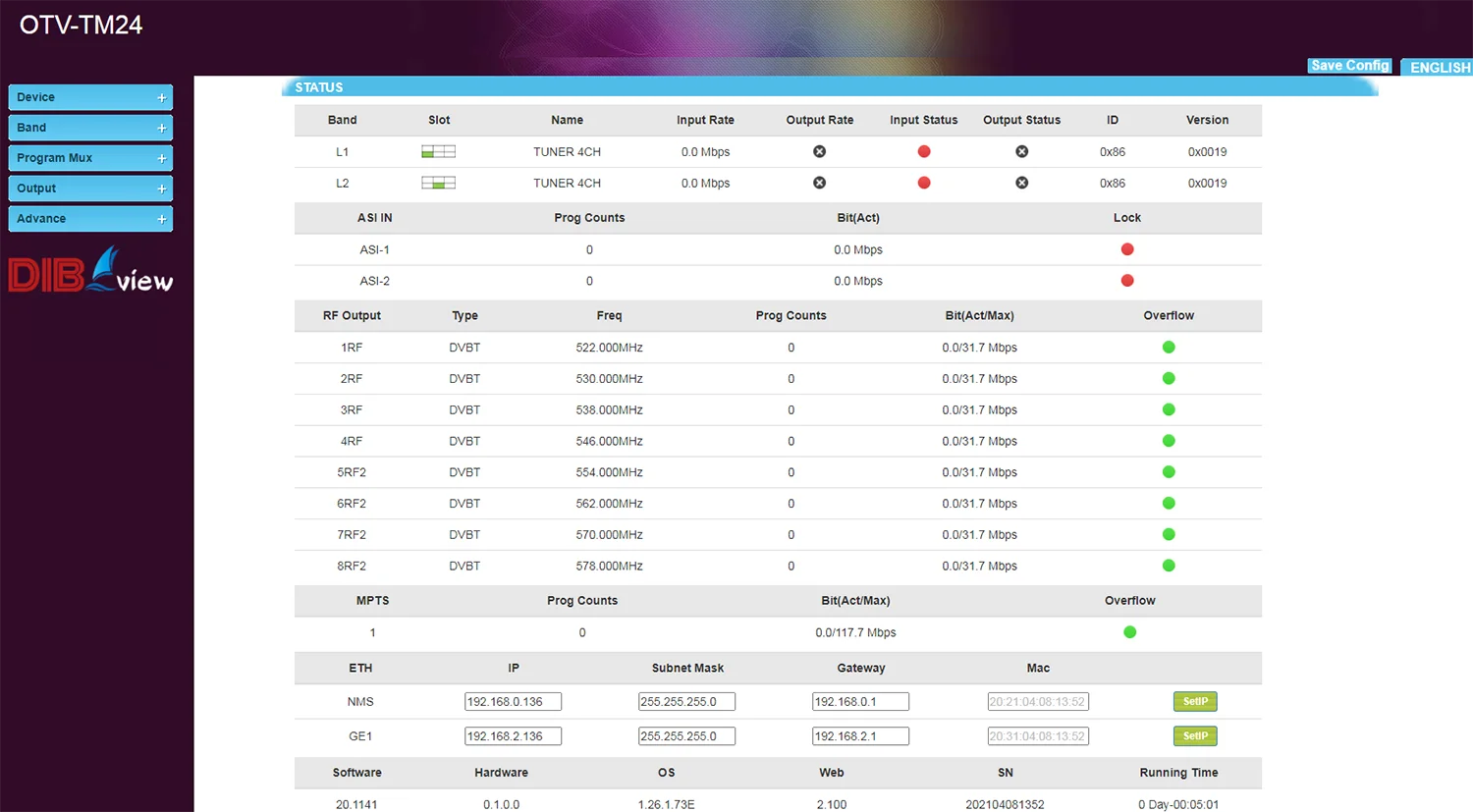Image resolution: width=1473 pixels, height=812 pixels.
Task: Click the 546.000MHz frequency value
Action: 609,442
